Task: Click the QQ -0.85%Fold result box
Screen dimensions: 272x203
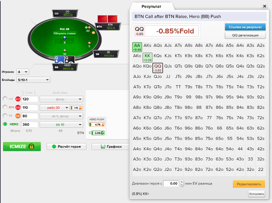Action: (166, 31)
